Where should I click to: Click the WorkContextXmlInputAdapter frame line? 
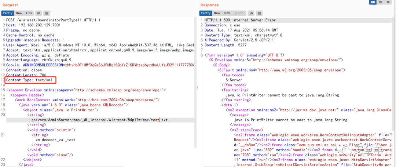tap(313, 135)
